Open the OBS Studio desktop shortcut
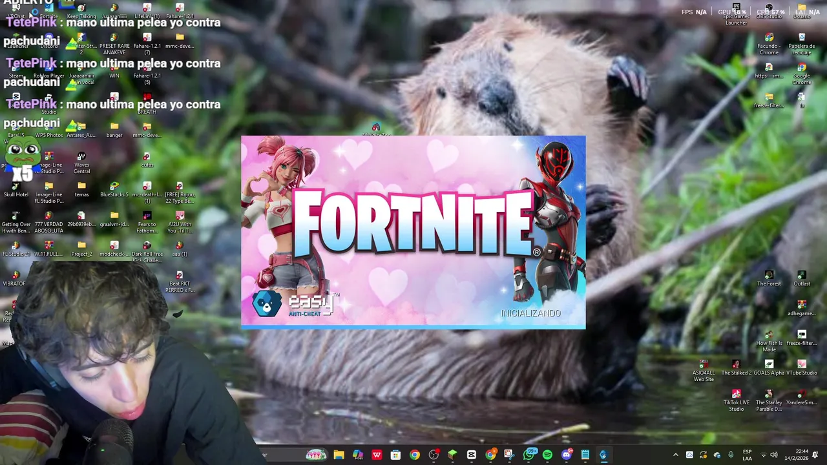The width and height of the screenshot is (827, 465). (769, 11)
